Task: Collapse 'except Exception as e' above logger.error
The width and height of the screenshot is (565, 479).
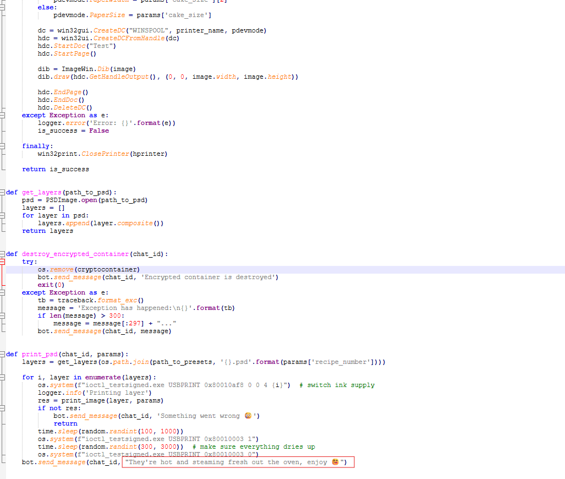Action: tap(3, 116)
